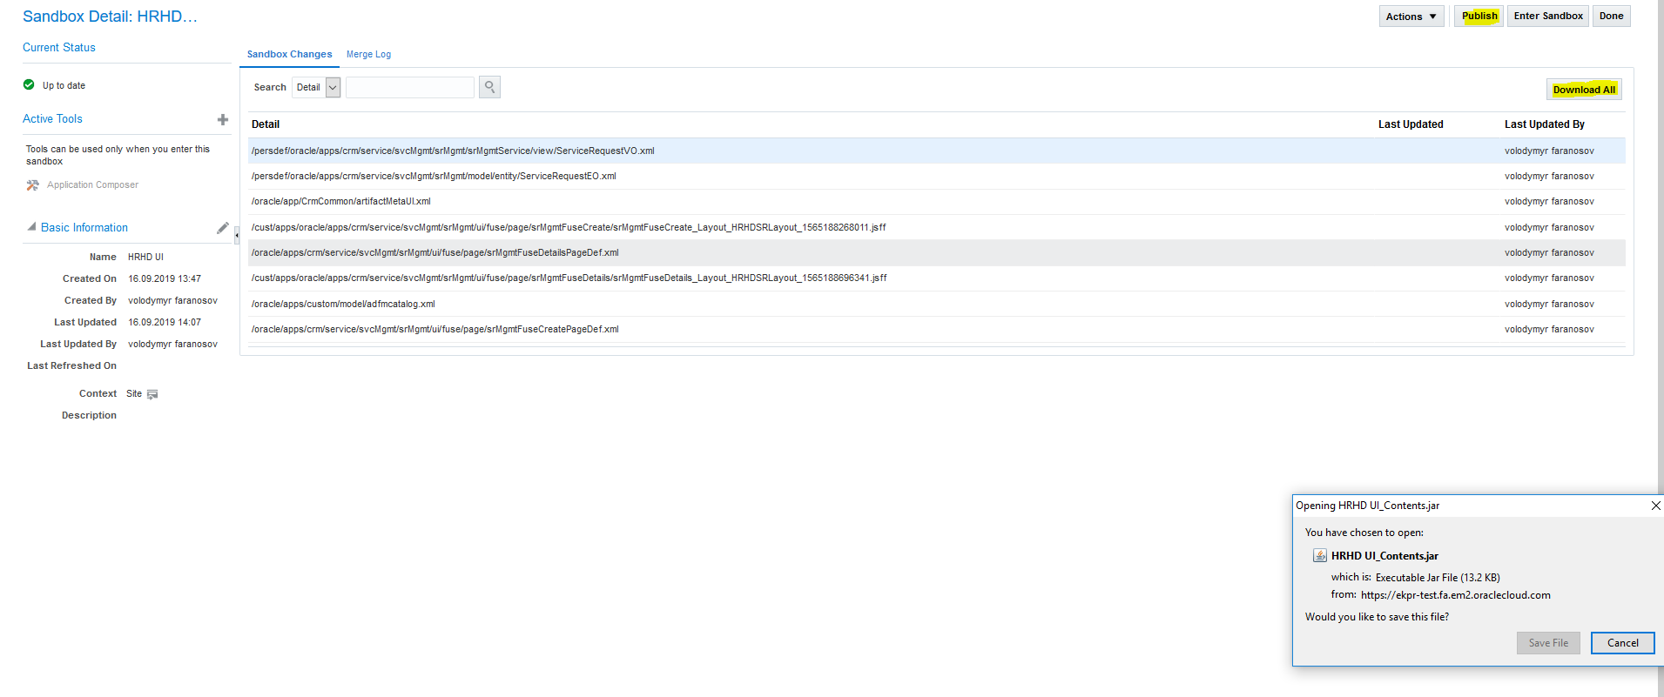Screen dimensions: 1664x697
Task: Edit Basic Information with pencil icon
Action: pyautogui.click(x=223, y=228)
